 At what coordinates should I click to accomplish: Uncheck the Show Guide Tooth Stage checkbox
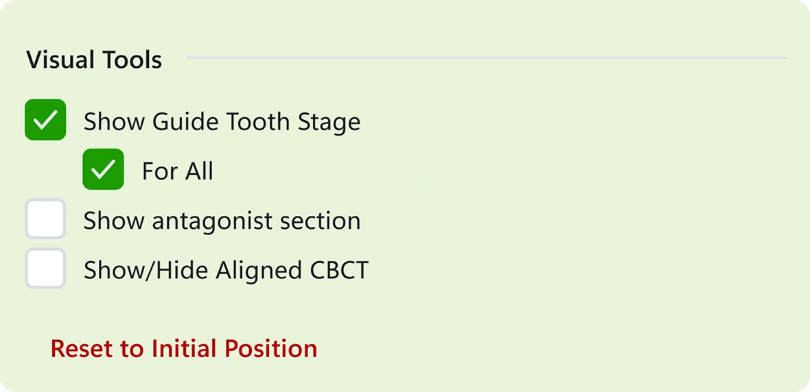coord(45,120)
